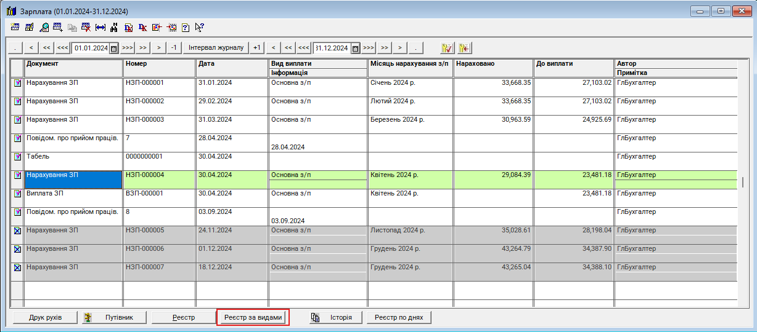This screenshot has width=757, height=332.
Task: Click the delete row icon with red cross
Action: click(86, 27)
